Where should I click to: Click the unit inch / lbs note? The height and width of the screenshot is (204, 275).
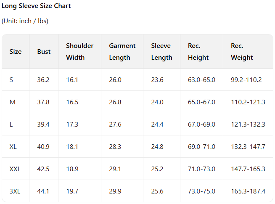25,21
